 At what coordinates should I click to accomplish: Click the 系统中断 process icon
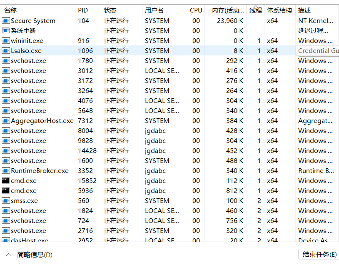click(5, 31)
